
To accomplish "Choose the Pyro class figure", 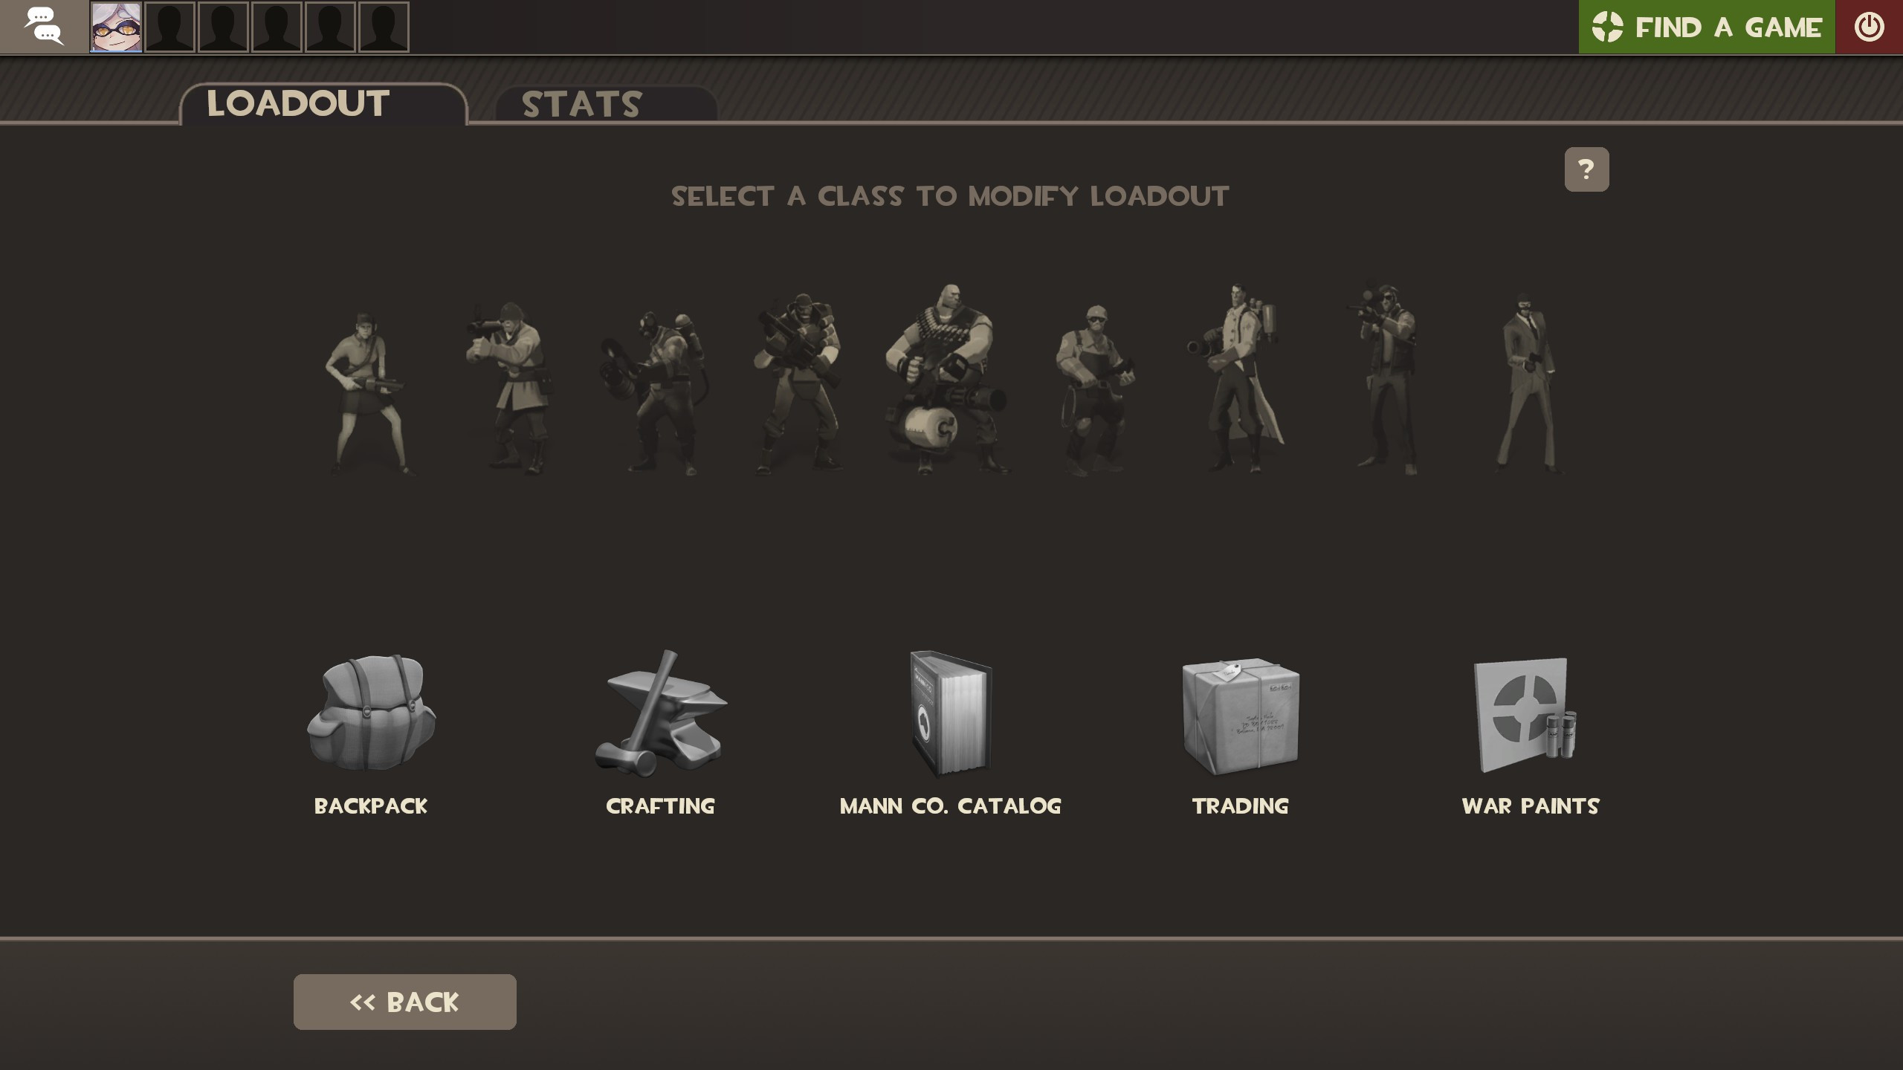I will [654, 392].
